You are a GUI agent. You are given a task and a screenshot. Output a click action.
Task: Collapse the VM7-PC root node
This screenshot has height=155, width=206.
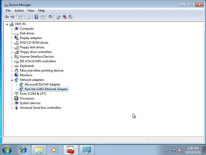[x=7, y=24]
